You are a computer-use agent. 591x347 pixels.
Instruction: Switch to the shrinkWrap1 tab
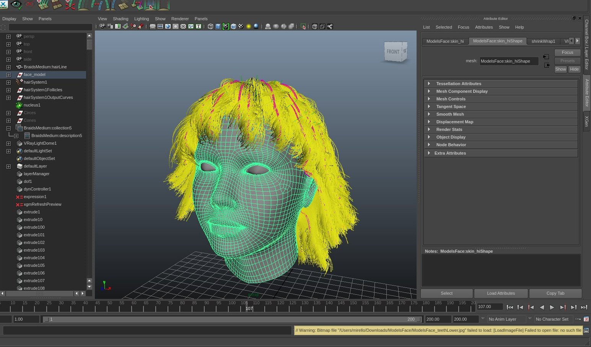543,41
